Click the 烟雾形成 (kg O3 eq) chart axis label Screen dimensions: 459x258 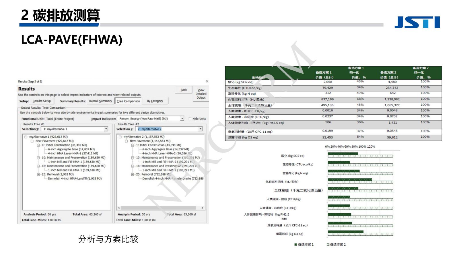click(x=290, y=234)
